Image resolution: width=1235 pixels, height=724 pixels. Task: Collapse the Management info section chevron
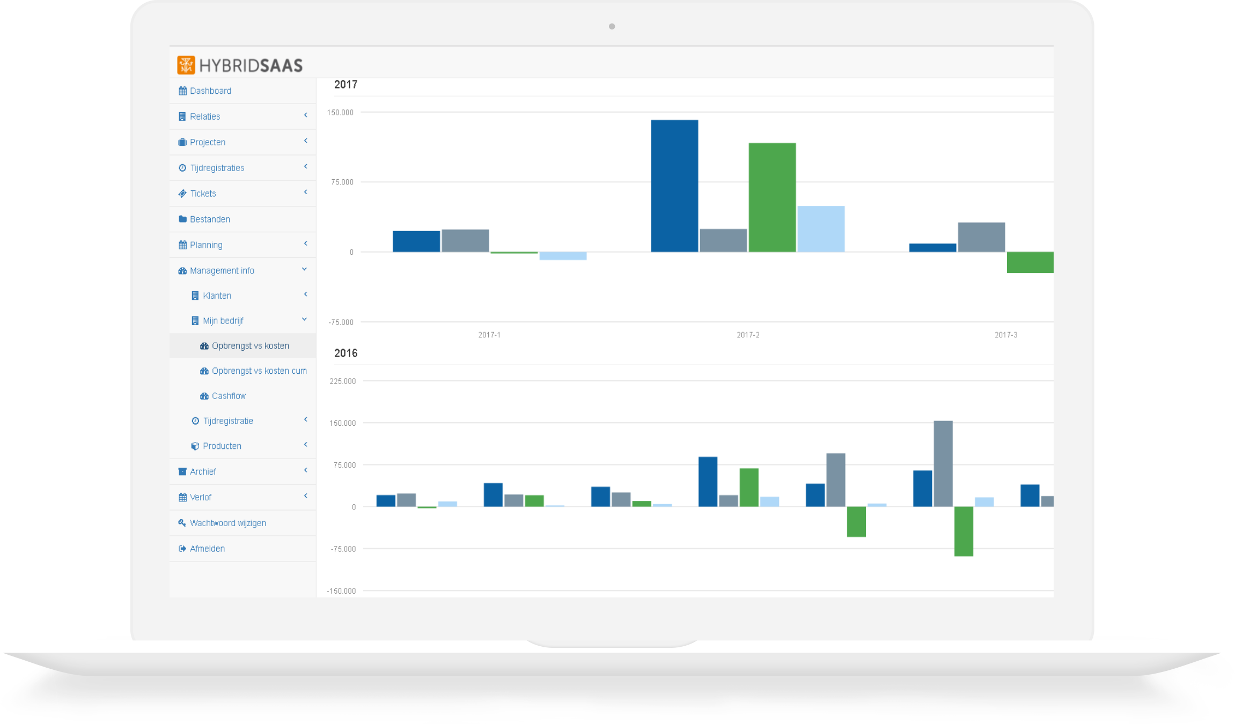click(x=305, y=269)
